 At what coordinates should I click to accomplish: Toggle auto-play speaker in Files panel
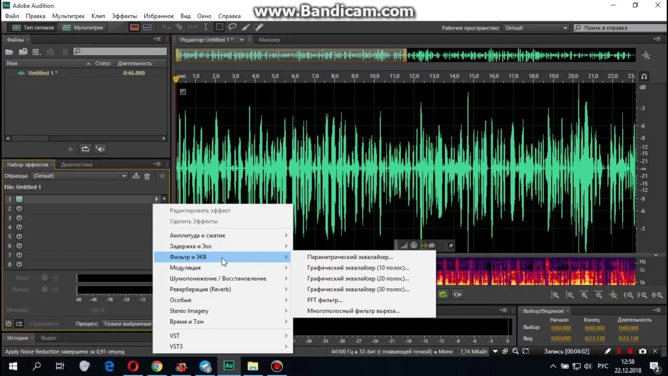point(100,149)
